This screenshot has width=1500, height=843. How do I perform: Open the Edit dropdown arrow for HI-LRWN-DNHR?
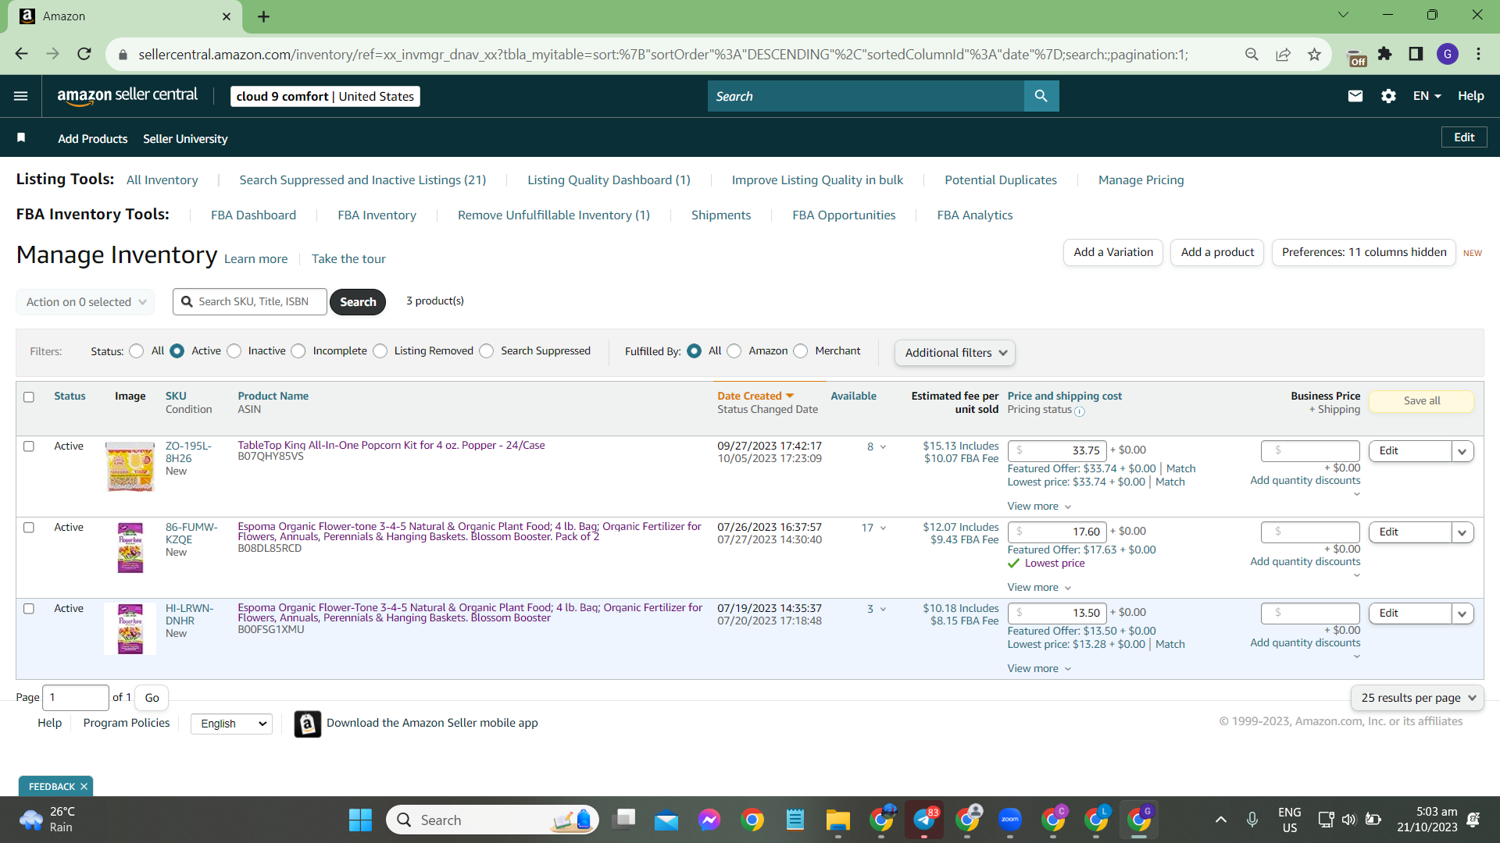(x=1462, y=614)
